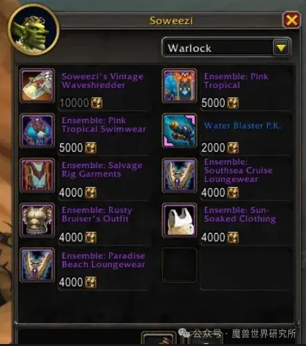The image size is (306, 346).
Task: Click the empty vendor item slot
Action: [x=180, y=265]
